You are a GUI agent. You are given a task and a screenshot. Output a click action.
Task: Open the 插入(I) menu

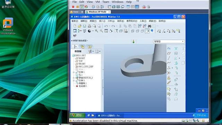point(102,21)
